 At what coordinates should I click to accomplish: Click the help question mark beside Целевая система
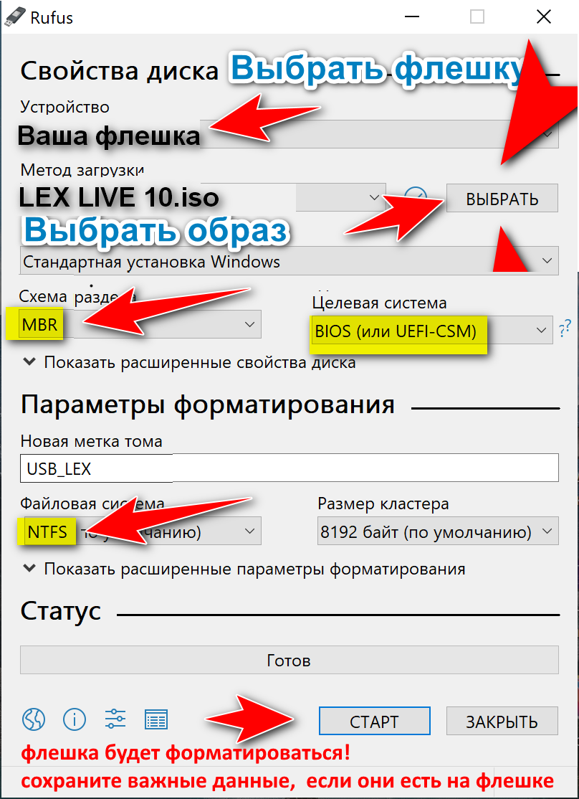564,330
